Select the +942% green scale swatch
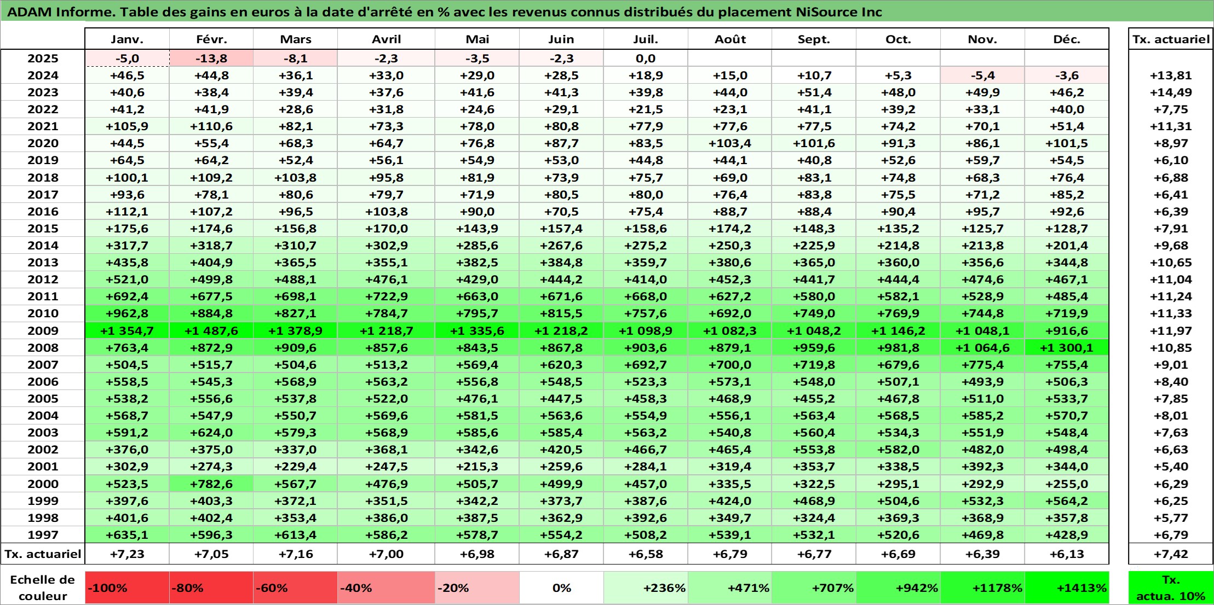 898,587
